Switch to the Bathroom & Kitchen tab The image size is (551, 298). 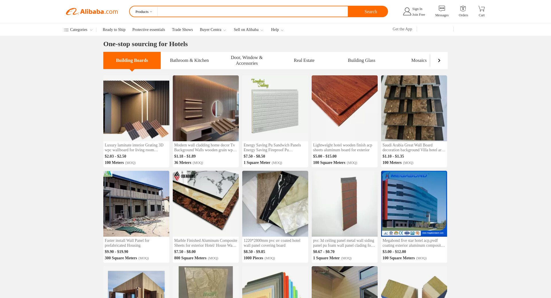coord(189,60)
